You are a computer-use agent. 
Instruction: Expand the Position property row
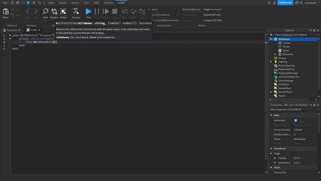[x=275, y=158]
